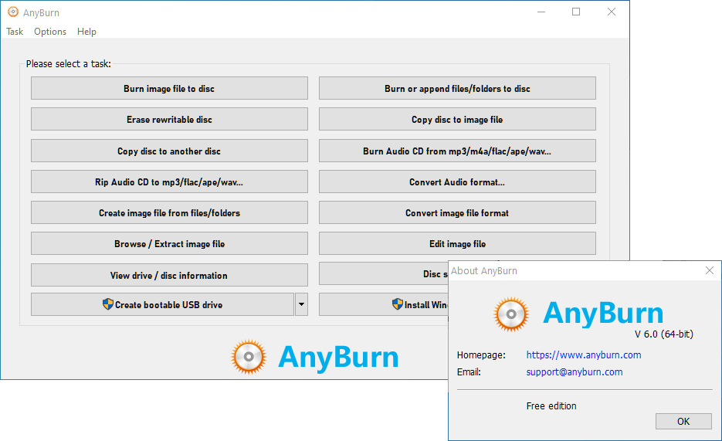Choose Erase rewritable disc
The width and height of the screenshot is (722, 441).
(x=169, y=119)
